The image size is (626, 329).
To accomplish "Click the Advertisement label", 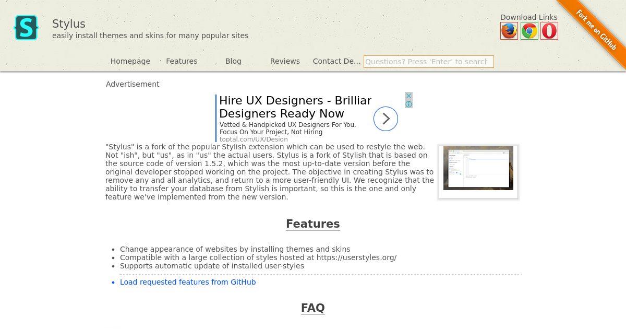I will (133, 84).
